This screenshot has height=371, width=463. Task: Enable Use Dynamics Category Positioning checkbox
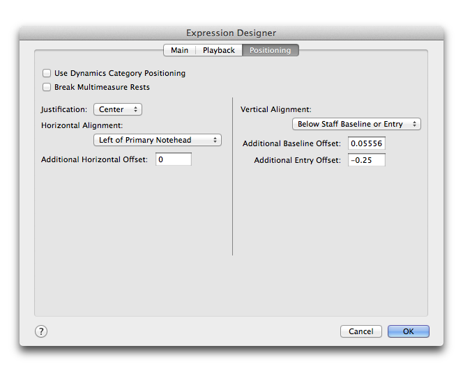pos(47,73)
